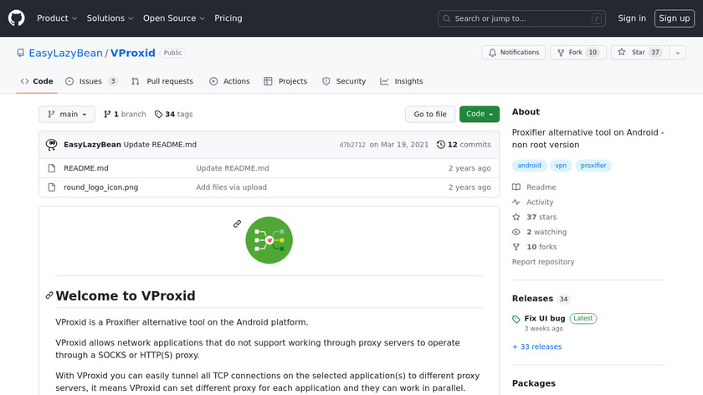Image resolution: width=703 pixels, height=395 pixels.
Task: Star the VProxid repository
Action: [633, 53]
